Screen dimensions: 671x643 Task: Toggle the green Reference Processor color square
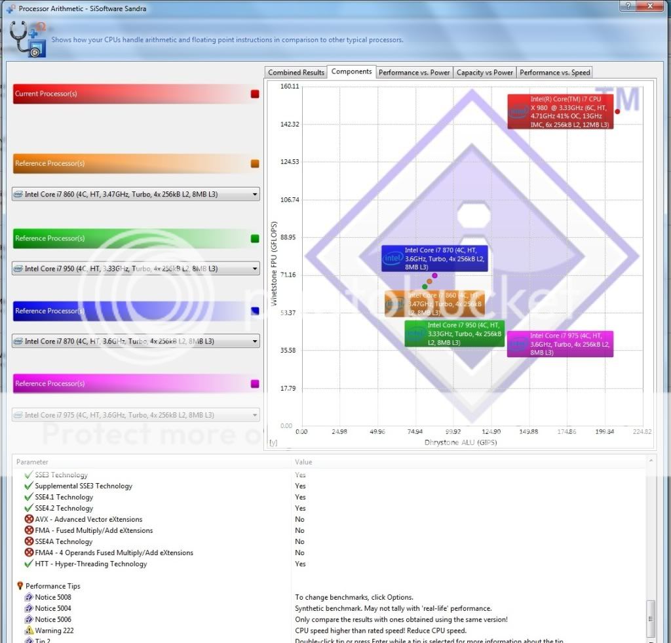coord(255,239)
